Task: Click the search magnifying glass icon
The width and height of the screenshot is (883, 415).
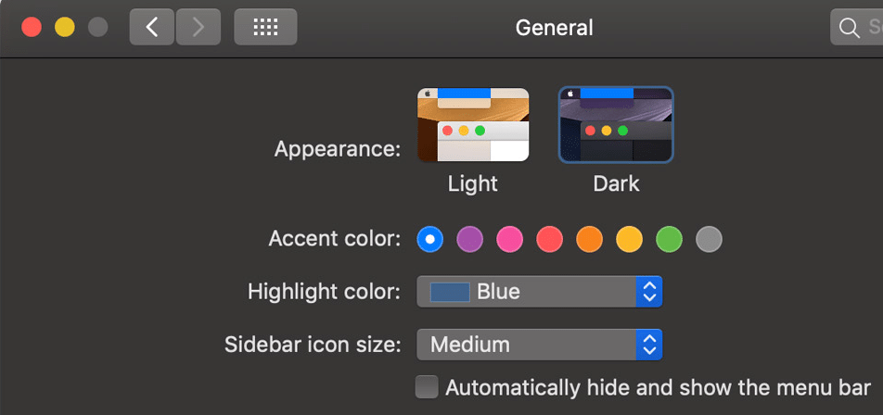Action: [x=849, y=27]
